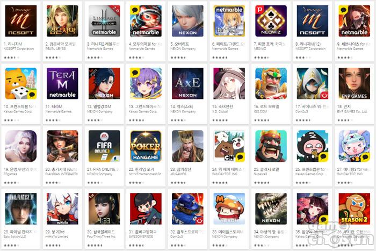The image size is (376, 251).
Task: Select the Hangame Poker icon
Action: (x=146, y=146)
